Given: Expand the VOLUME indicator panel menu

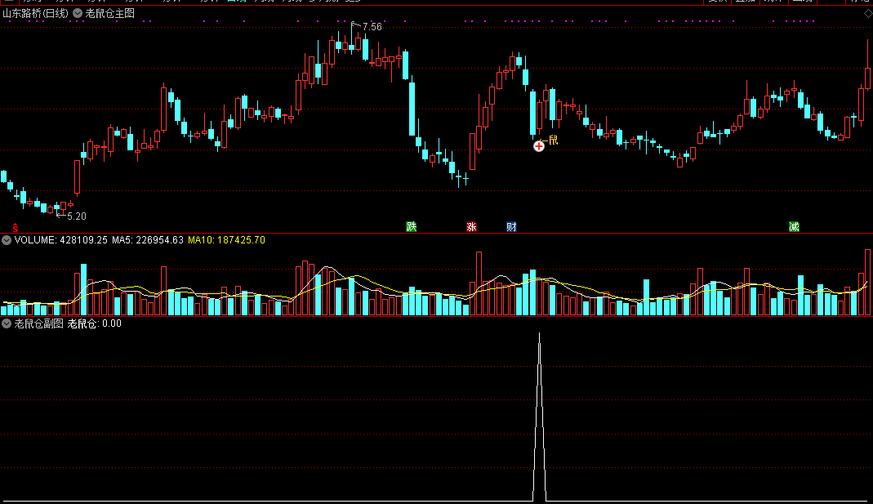Looking at the screenshot, I should 7,240.
